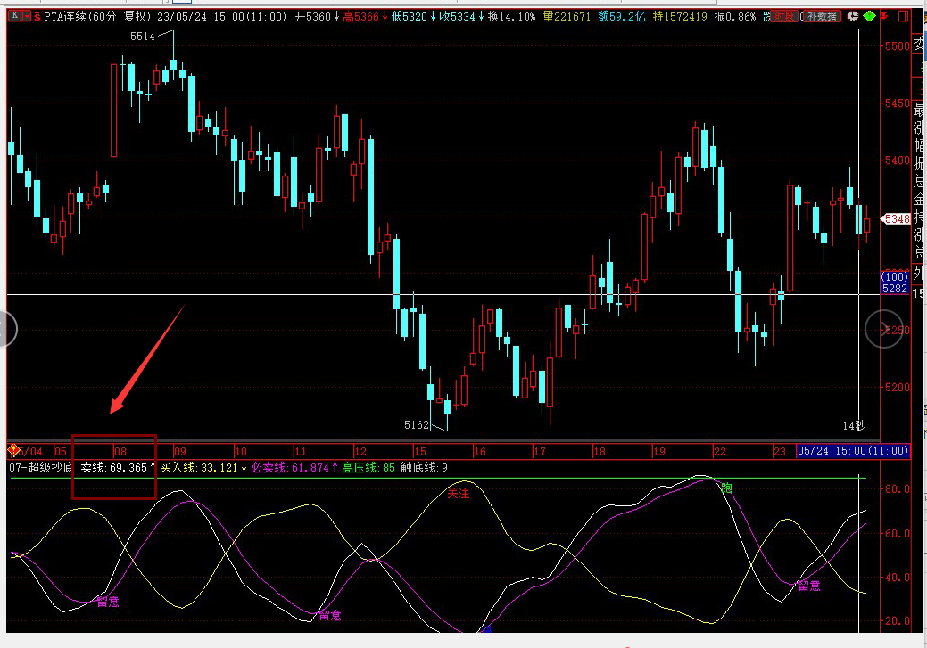Click the K-line chart type button
This screenshot has width=927, height=648.
click(15, 16)
